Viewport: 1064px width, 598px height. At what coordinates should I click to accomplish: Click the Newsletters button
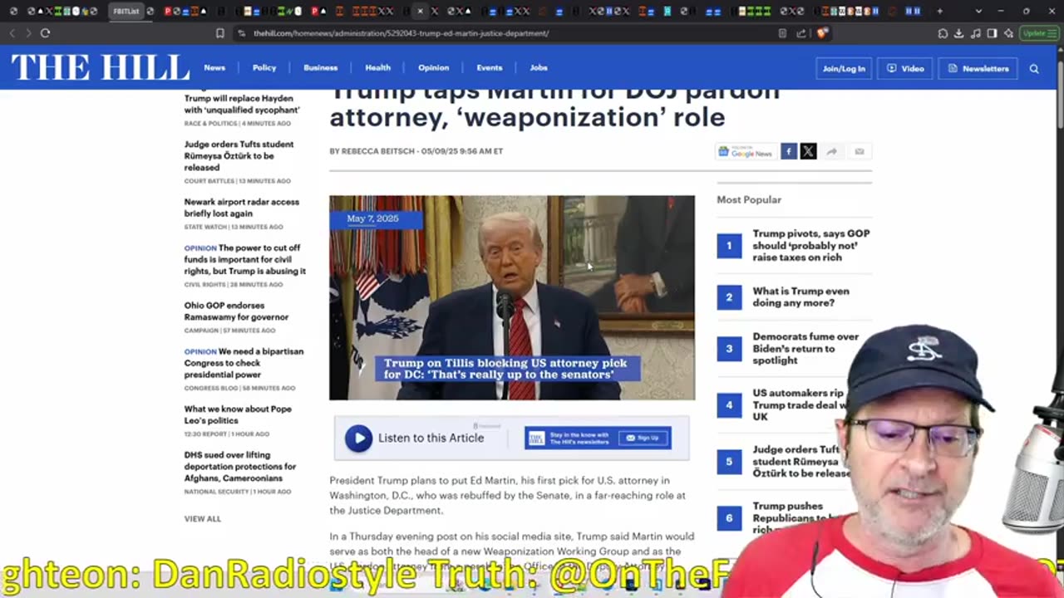coord(978,69)
